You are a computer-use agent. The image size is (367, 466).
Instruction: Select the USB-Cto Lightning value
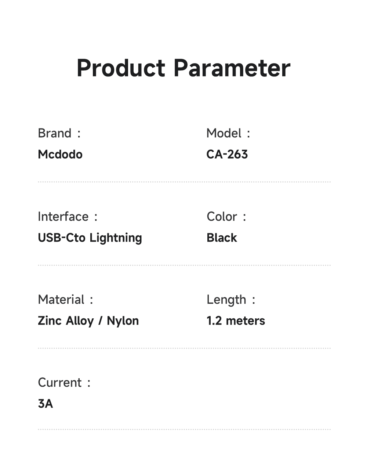[x=90, y=238]
